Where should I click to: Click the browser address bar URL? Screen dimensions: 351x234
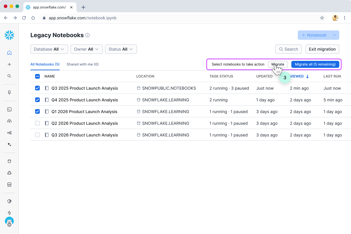tap(83, 18)
